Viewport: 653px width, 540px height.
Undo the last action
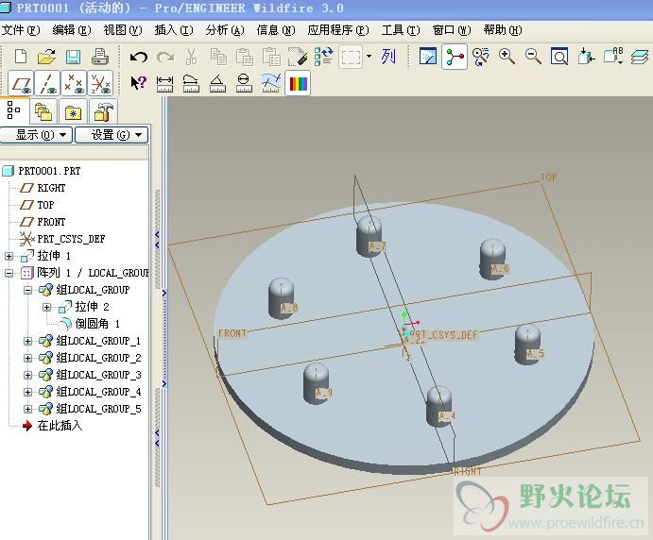click(139, 57)
